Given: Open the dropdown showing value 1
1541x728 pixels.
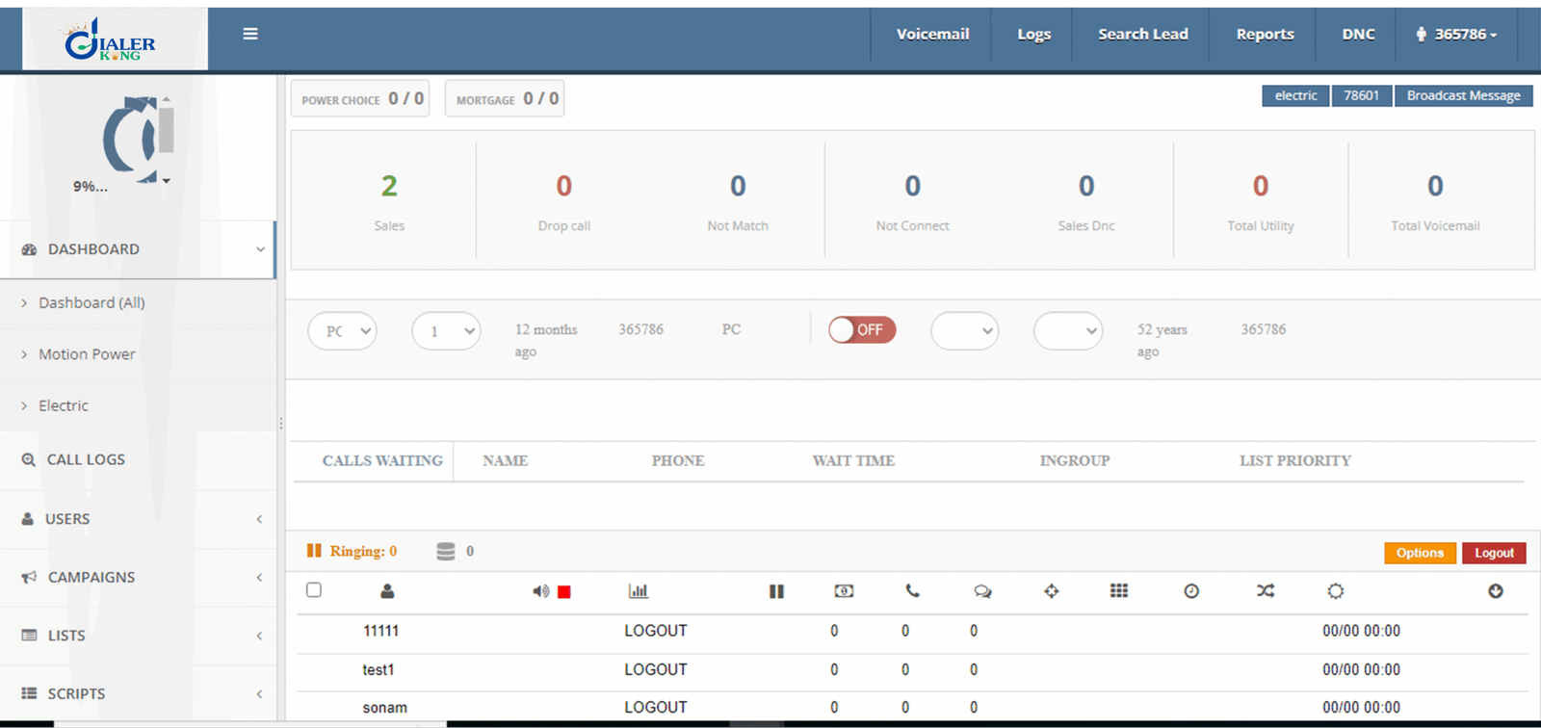Looking at the screenshot, I should pos(446,331).
